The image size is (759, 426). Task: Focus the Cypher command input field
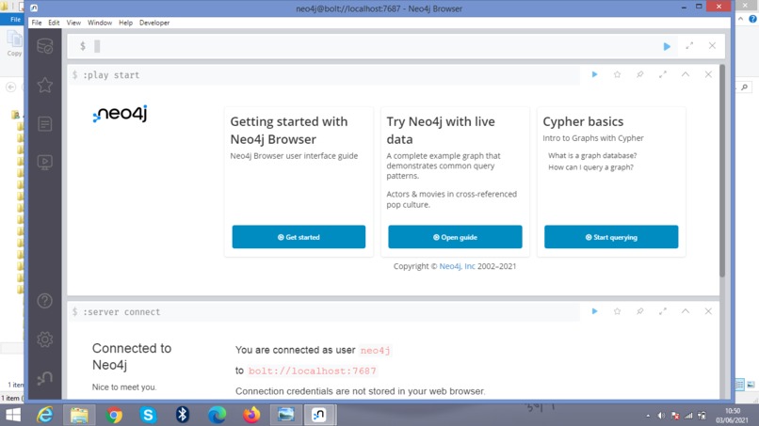(373, 46)
